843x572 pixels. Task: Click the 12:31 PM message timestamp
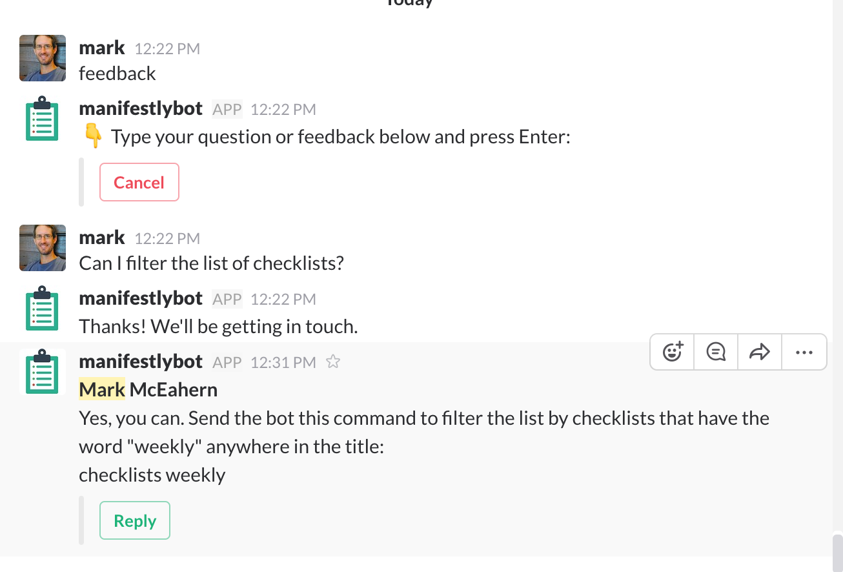(283, 362)
